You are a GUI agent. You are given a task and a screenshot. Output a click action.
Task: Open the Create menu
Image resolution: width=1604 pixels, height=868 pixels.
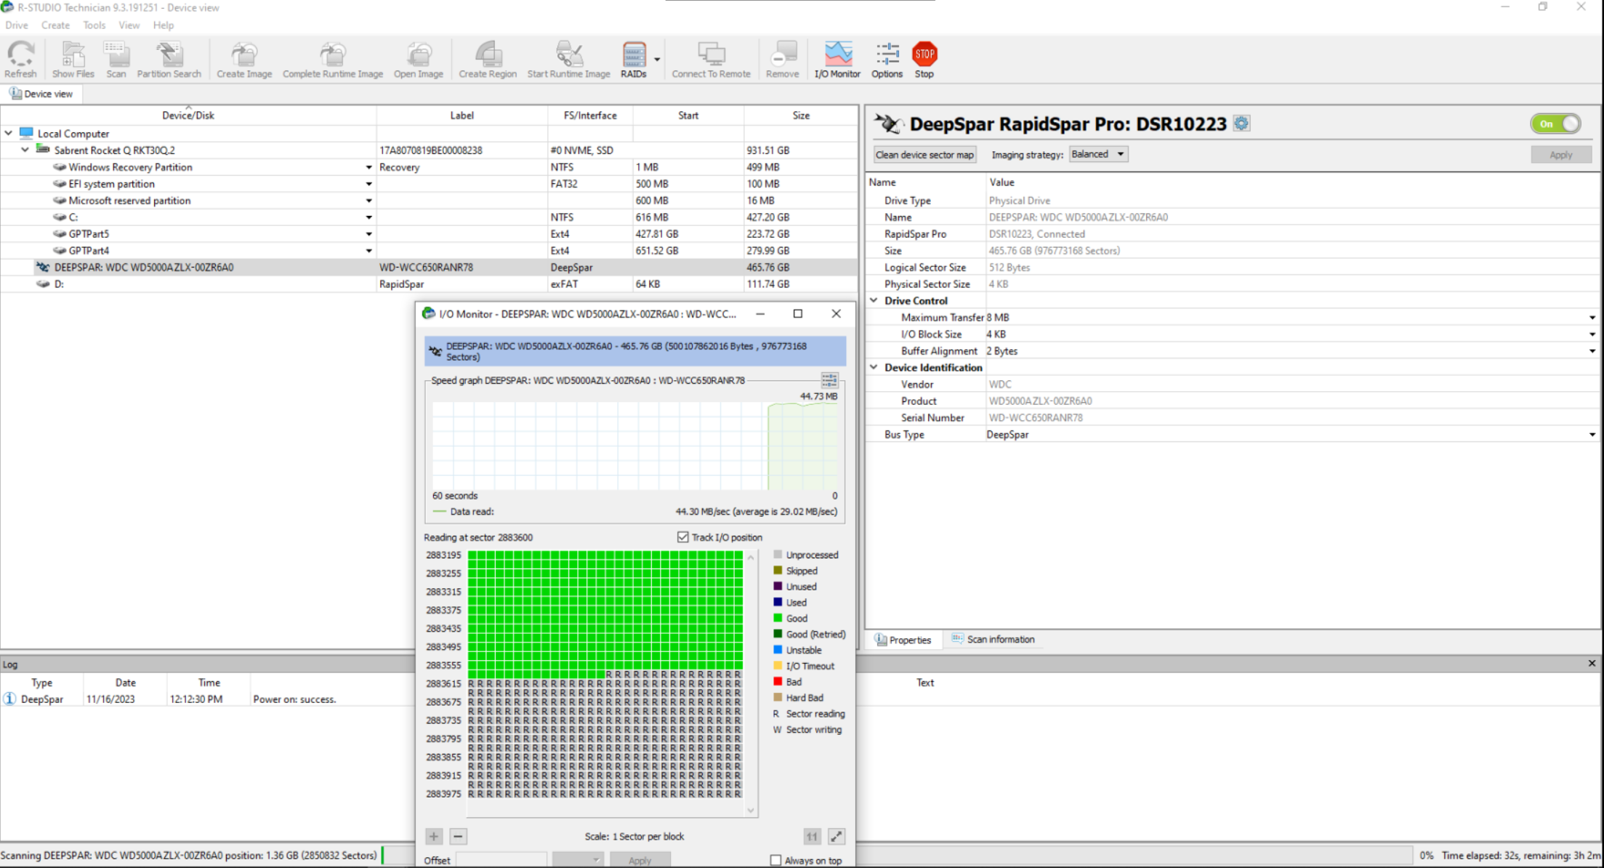click(x=55, y=25)
